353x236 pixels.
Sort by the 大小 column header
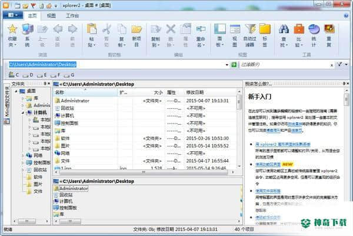[x=149, y=92]
